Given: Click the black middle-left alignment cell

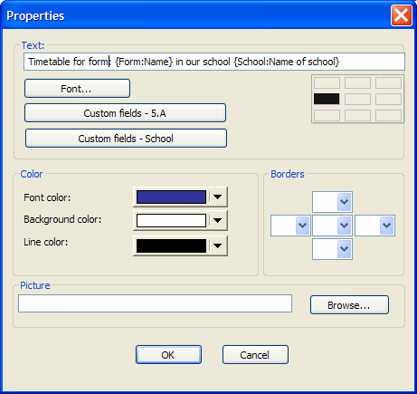Looking at the screenshot, I should click(x=327, y=99).
